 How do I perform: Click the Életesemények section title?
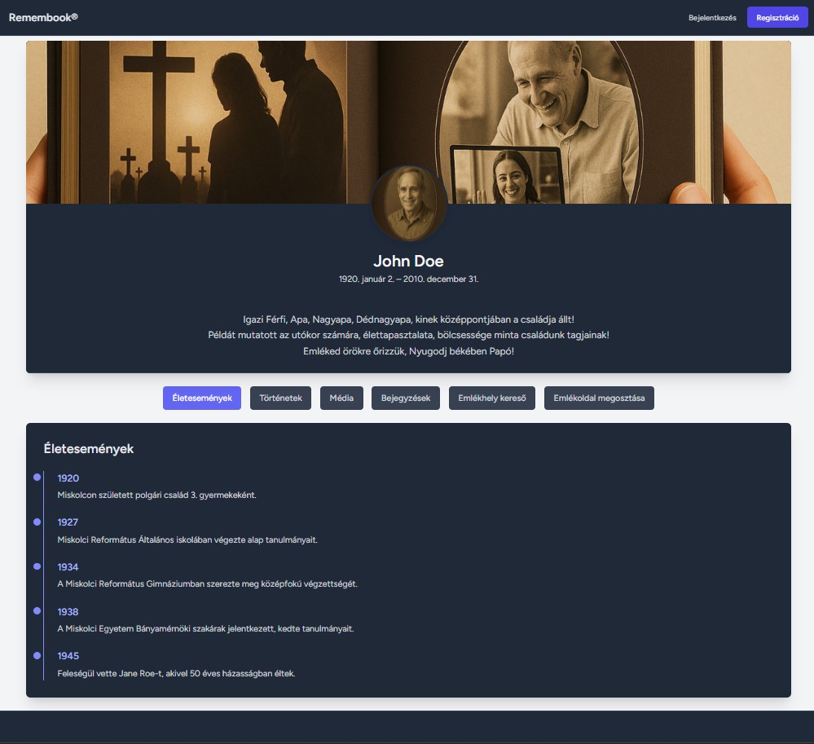tap(89, 449)
